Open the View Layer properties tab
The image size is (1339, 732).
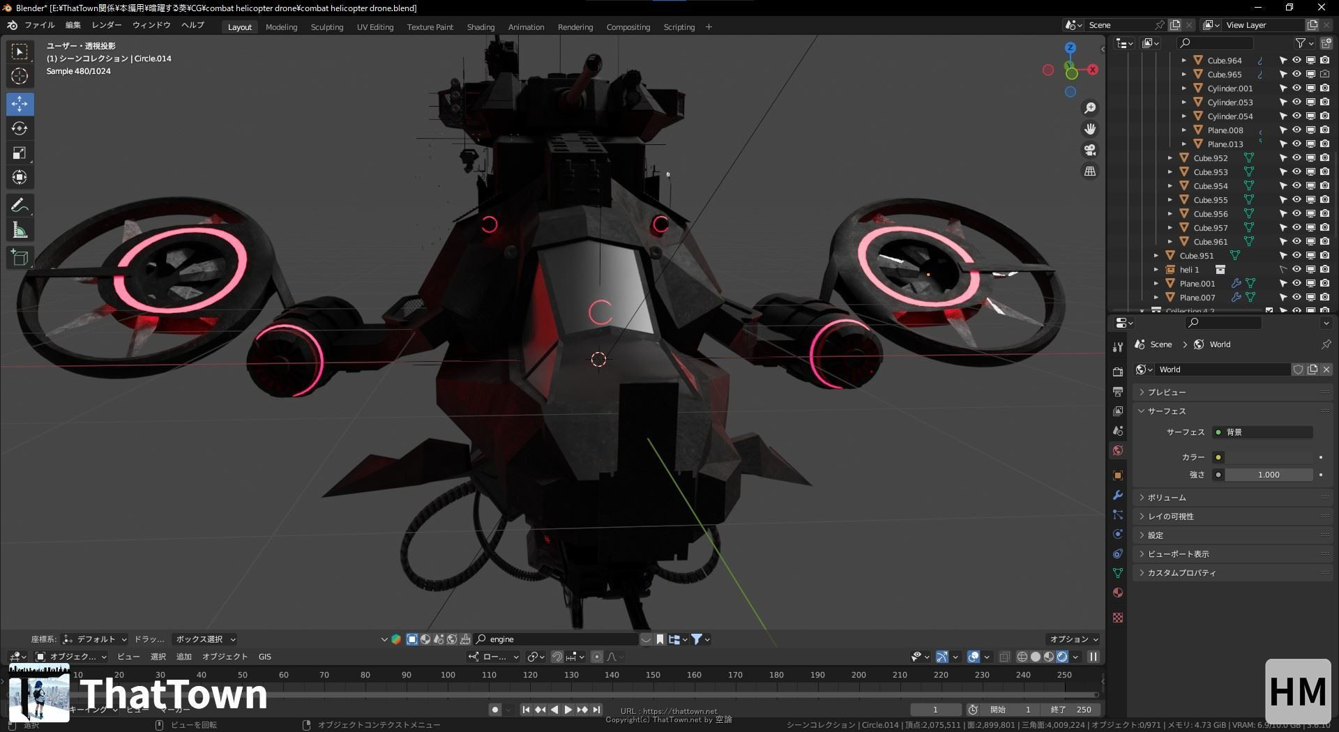pyautogui.click(x=1118, y=411)
